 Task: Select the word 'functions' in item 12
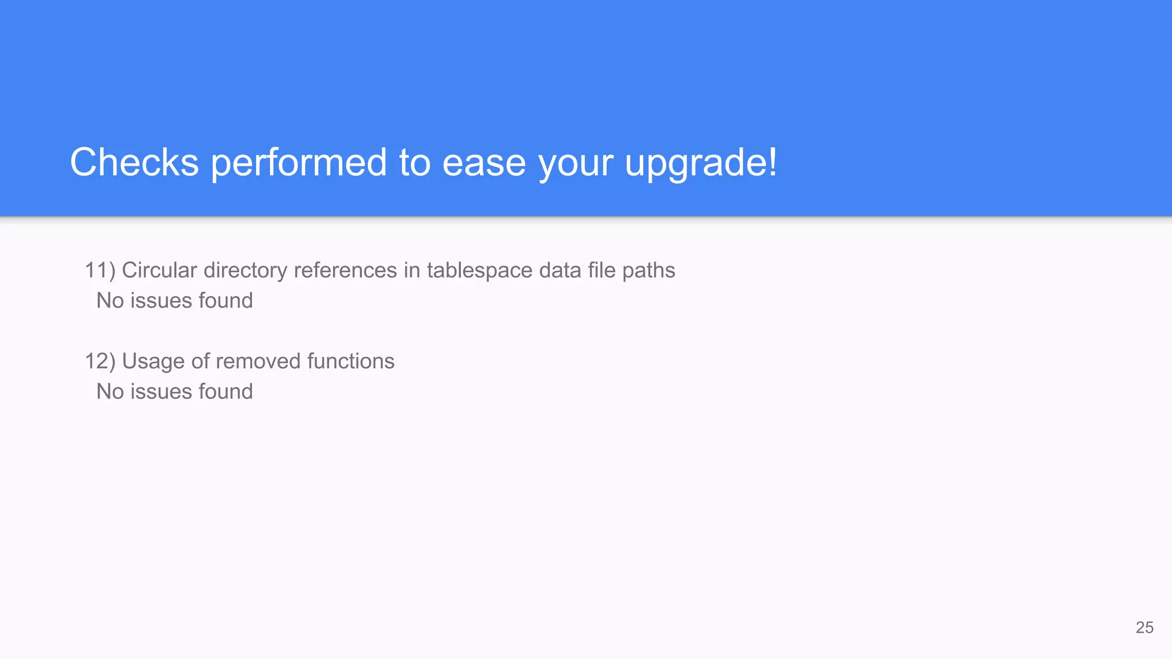click(351, 361)
